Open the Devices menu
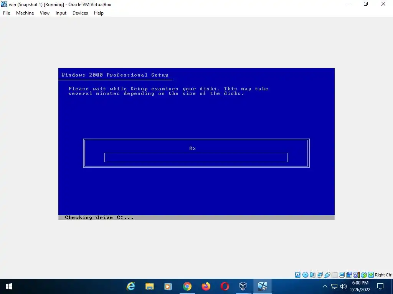Image resolution: width=393 pixels, height=294 pixels. 80,13
